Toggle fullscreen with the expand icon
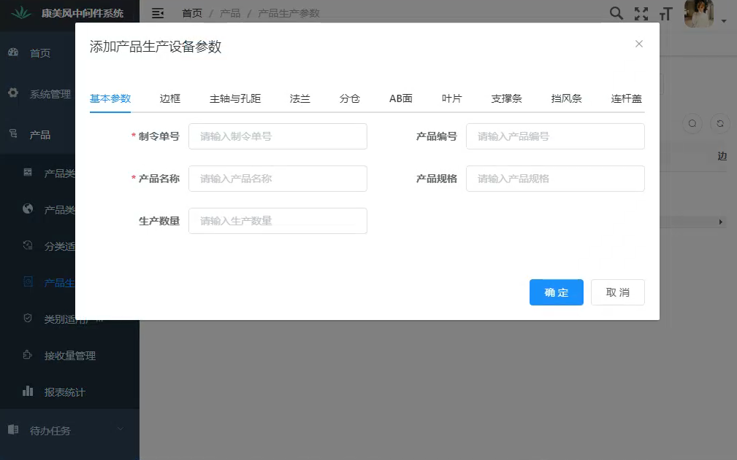This screenshot has height=460, width=737. (641, 13)
